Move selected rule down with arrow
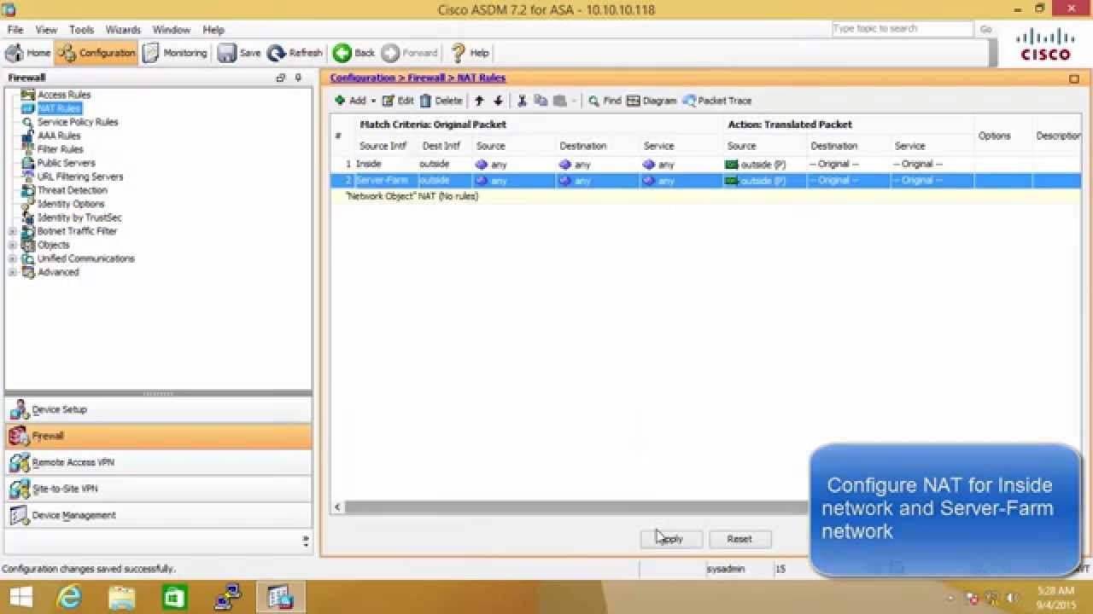 pyautogui.click(x=499, y=101)
